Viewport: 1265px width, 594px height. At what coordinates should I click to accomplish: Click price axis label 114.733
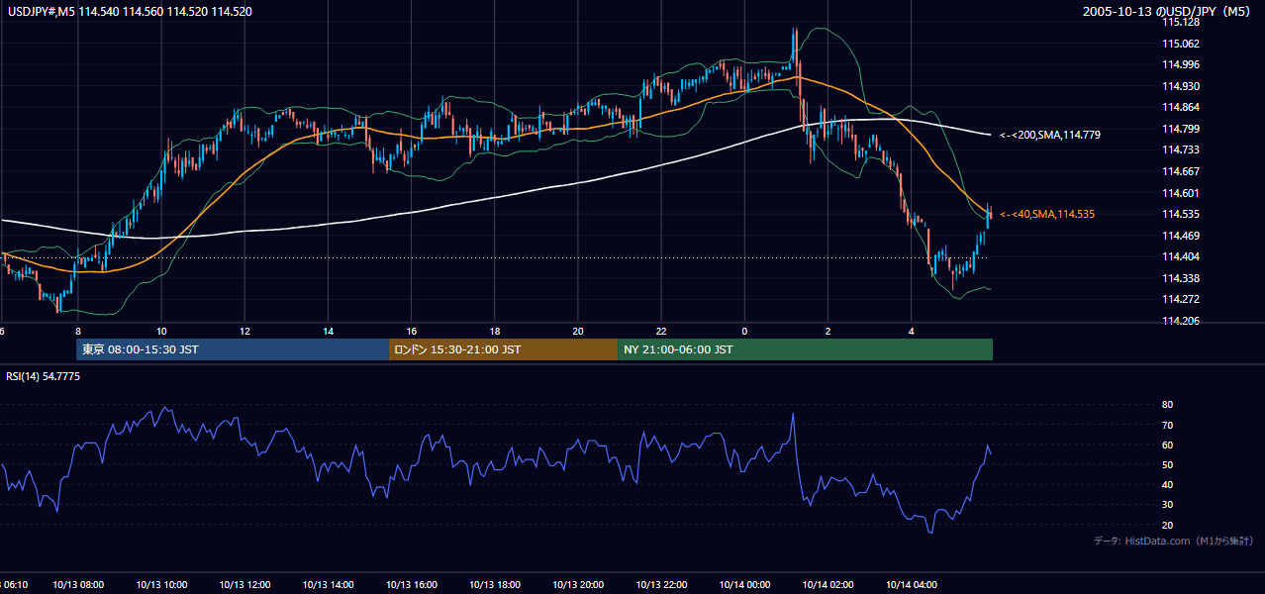(1180, 149)
